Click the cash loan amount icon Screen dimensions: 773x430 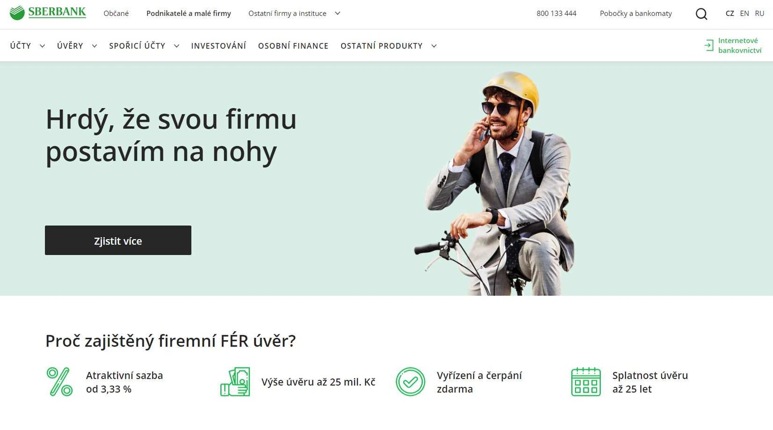(x=235, y=382)
